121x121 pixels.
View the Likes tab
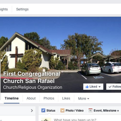(x=66, y=98)
